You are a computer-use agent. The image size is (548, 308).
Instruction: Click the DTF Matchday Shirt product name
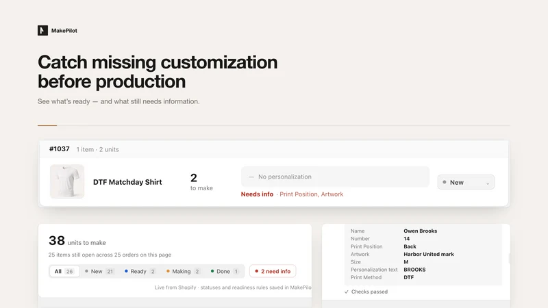[x=127, y=182]
